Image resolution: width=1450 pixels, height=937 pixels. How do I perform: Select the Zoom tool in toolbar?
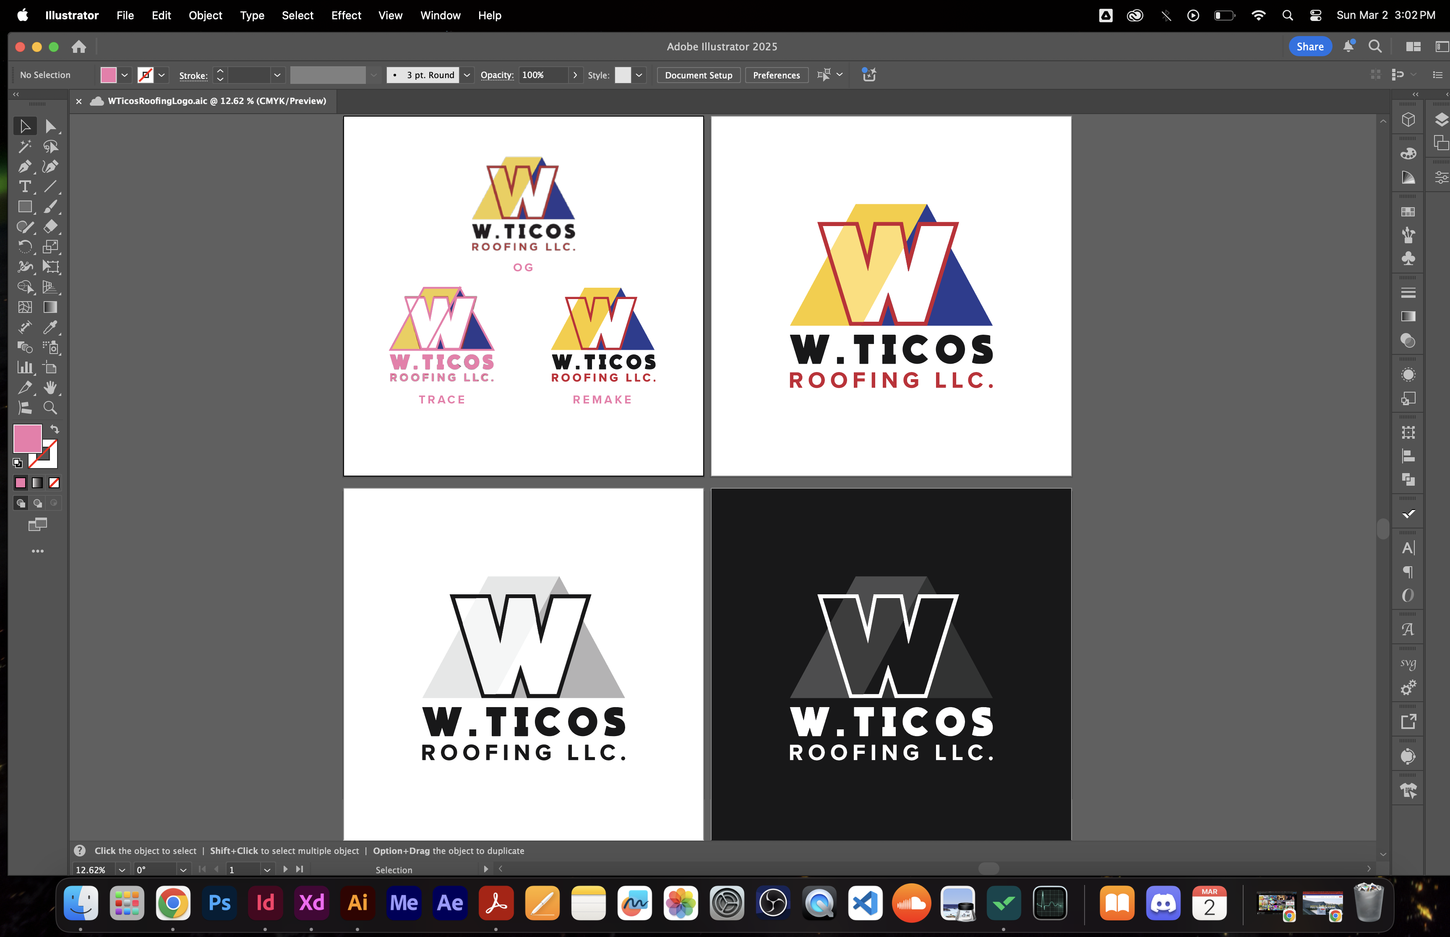tap(50, 408)
